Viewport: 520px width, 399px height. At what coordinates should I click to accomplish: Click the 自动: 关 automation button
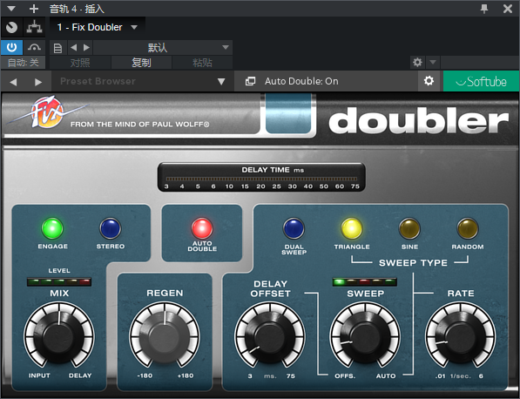(23, 63)
